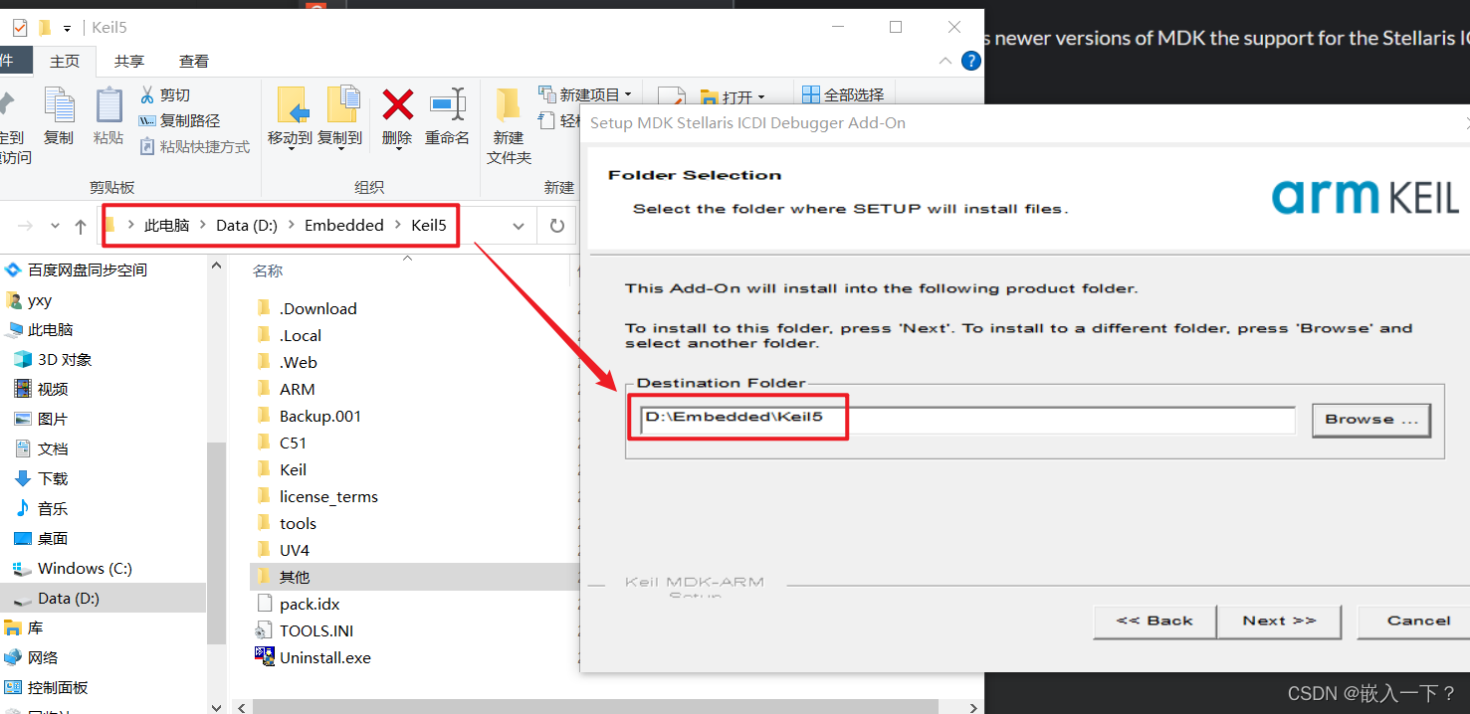The image size is (1470, 714).
Task: Select the 其他 folder
Action: (295, 577)
